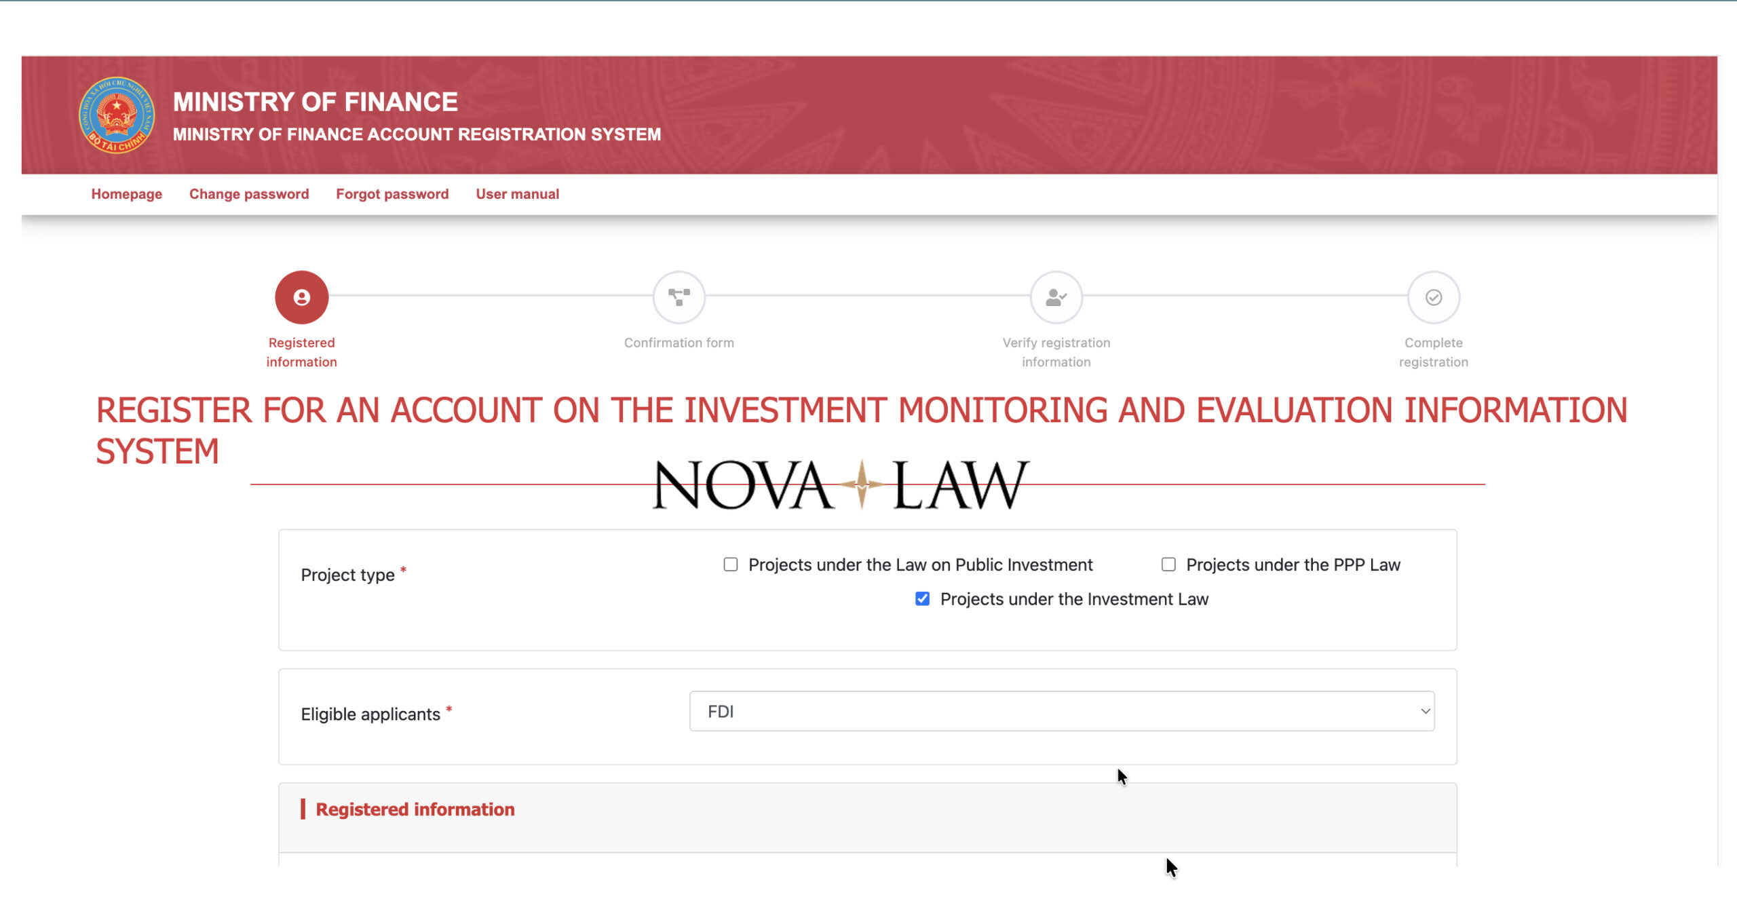The width and height of the screenshot is (1737, 918).
Task: Click the Account Registration System subtitle
Action: pyautogui.click(x=417, y=134)
